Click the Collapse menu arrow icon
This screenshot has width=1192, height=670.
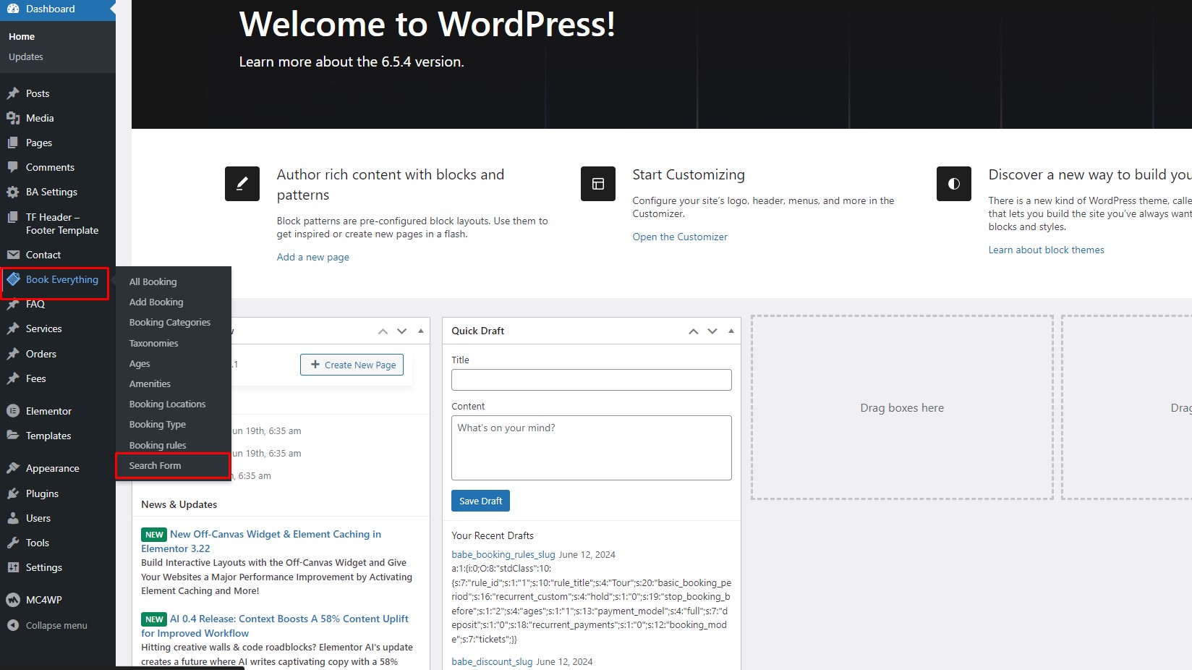[13, 625]
